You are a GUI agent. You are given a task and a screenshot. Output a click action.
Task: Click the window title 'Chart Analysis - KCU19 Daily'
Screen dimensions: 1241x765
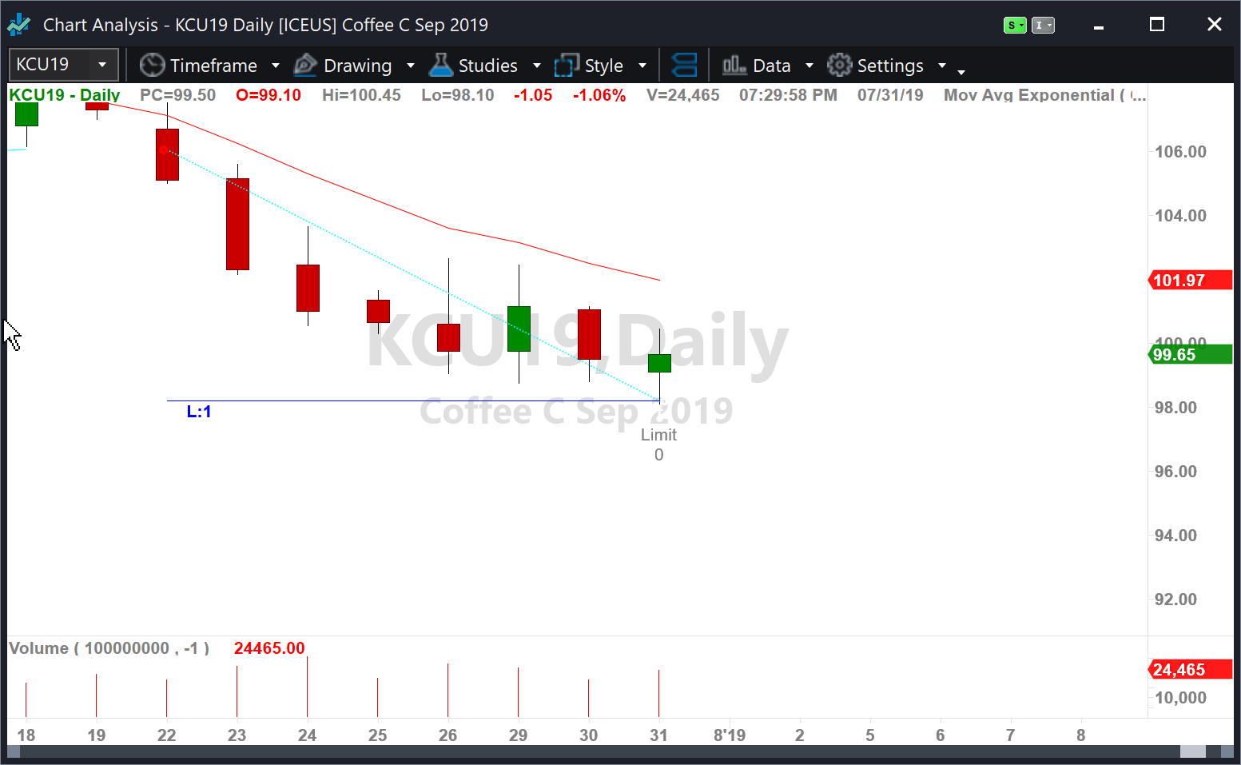coord(158,25)
